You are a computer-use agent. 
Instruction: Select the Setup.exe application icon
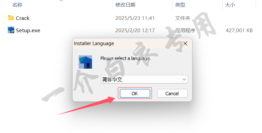click(11, 30)
